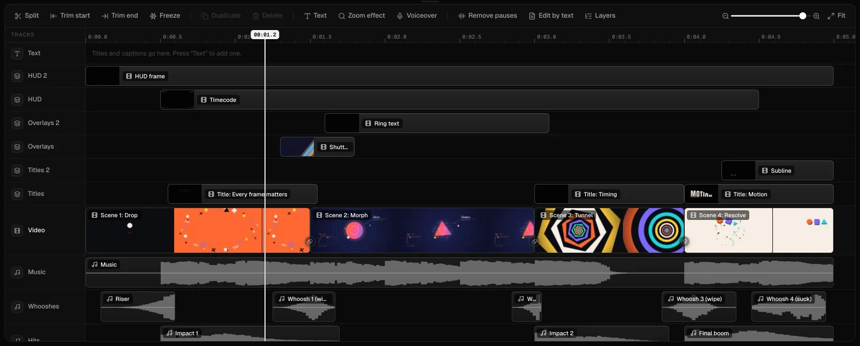Click the playhead marker at 00:01.2
Screen dimensions: 860x346
point(265,35)
